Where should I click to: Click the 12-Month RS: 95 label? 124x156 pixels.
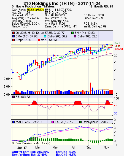point(101,6)
